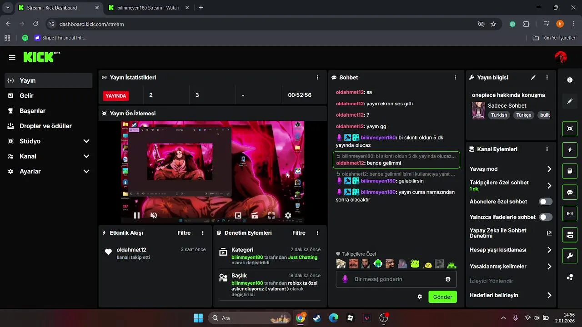Image resolution: width=582 pixels, height=327 pixels.
Task: Click the Türkçe tag chip
Action: pyautogui.click(x=523, y=115)
